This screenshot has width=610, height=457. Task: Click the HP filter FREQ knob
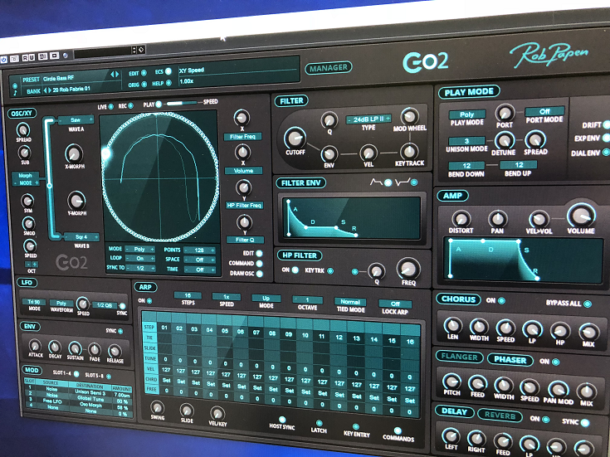408,269
